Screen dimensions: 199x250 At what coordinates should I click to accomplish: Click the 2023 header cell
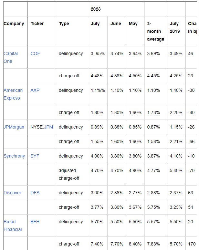(x=96, y=9)
